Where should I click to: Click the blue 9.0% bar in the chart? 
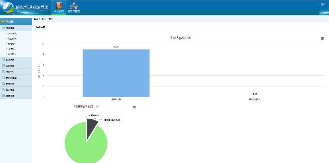click(116, 73)
